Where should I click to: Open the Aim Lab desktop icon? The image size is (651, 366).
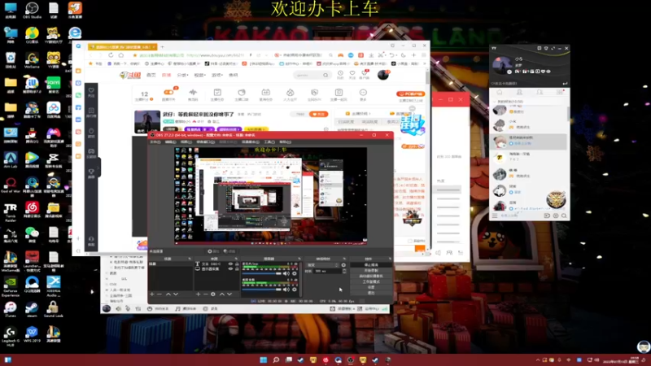point(11,159)
